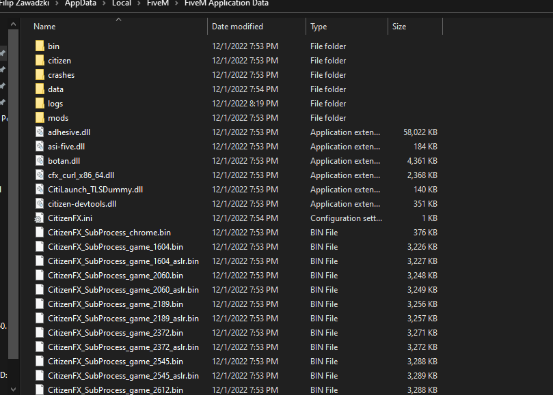Image resolution: width=553 pixels, height=395 pixels.
Task: Select the file name botan.dll
Action: [64, 161]
